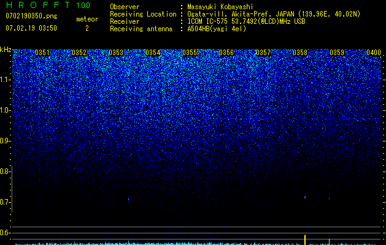The width and height of the screenshot is (386, 245).
Task: Click the cyan signal level graph at bottom
Action: [x=197, y=244]
